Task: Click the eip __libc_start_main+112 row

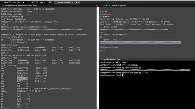Action: [36, 89]
